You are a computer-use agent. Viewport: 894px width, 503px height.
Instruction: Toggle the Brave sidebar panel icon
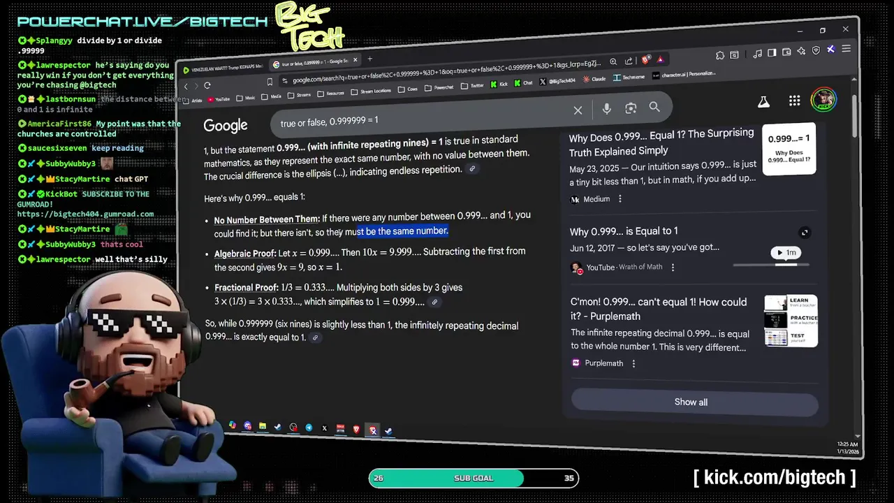[772, 52]
